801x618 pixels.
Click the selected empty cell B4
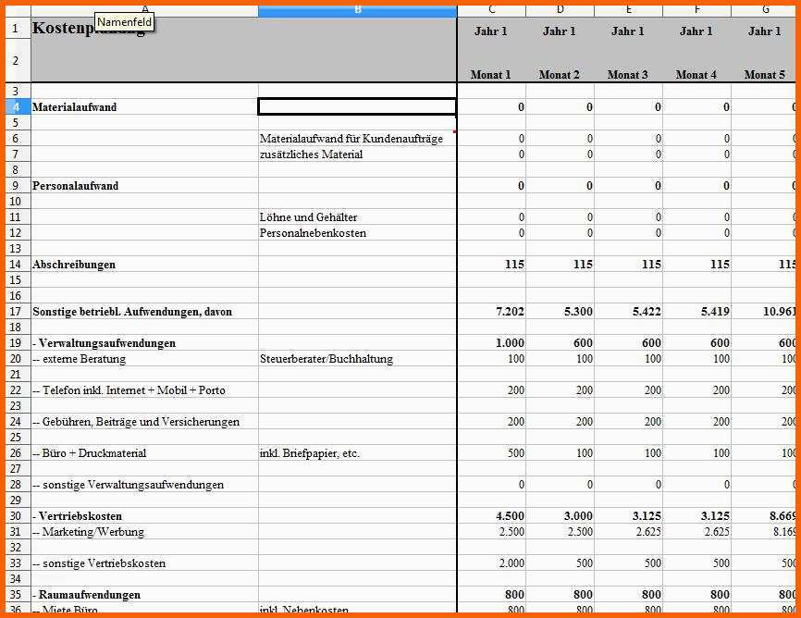[358, 106]
